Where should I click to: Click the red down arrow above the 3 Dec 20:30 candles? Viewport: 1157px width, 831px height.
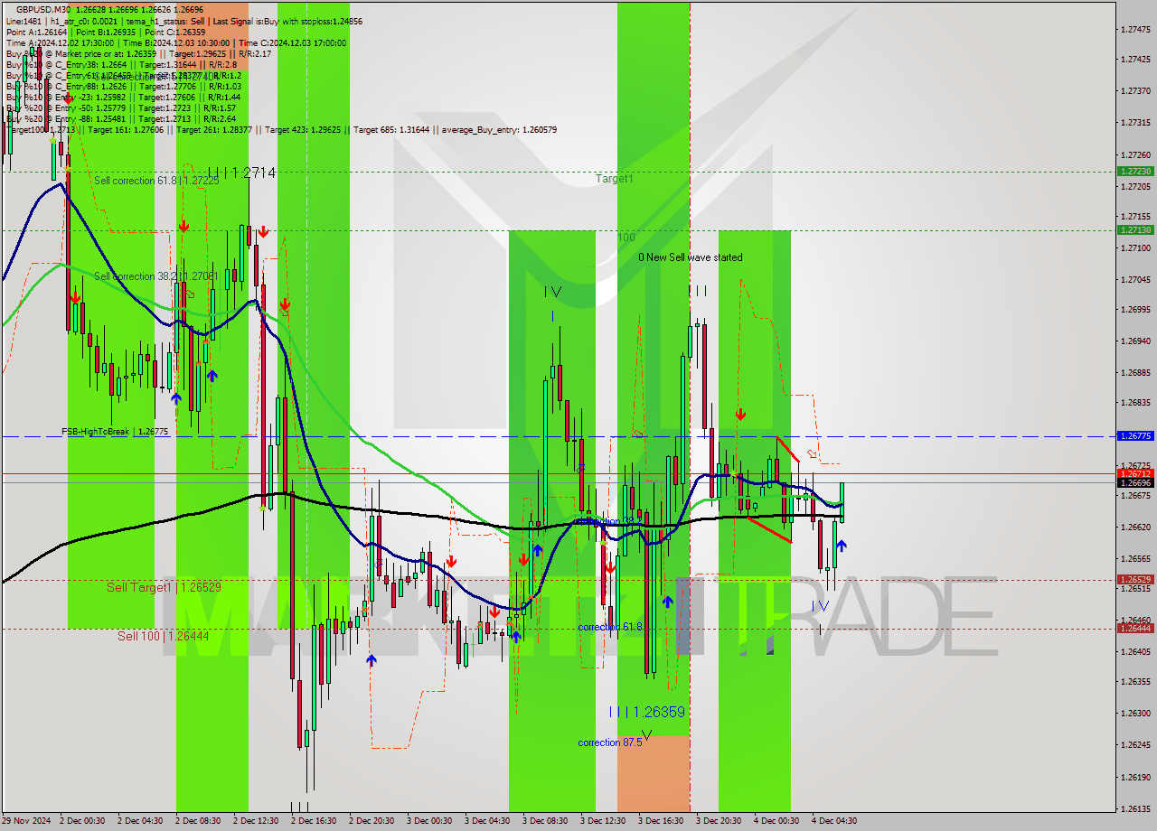740,415
